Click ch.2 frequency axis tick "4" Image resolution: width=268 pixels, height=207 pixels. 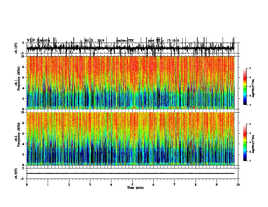(24, 144)
